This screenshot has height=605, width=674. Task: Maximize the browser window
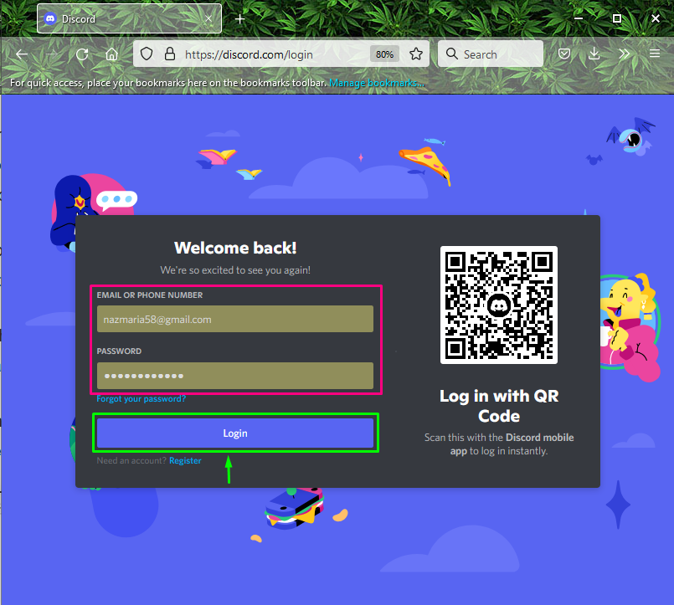[617, 18]
